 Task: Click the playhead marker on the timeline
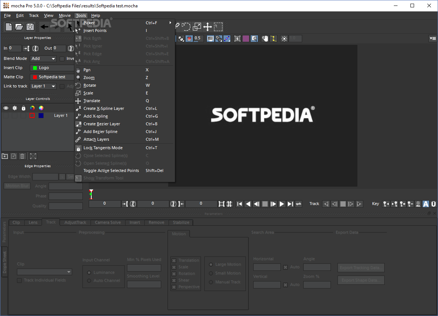[x=91, y=194]
